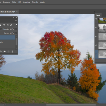
Task: Open the Aiuto menu
Action: (x=42, y=2)
